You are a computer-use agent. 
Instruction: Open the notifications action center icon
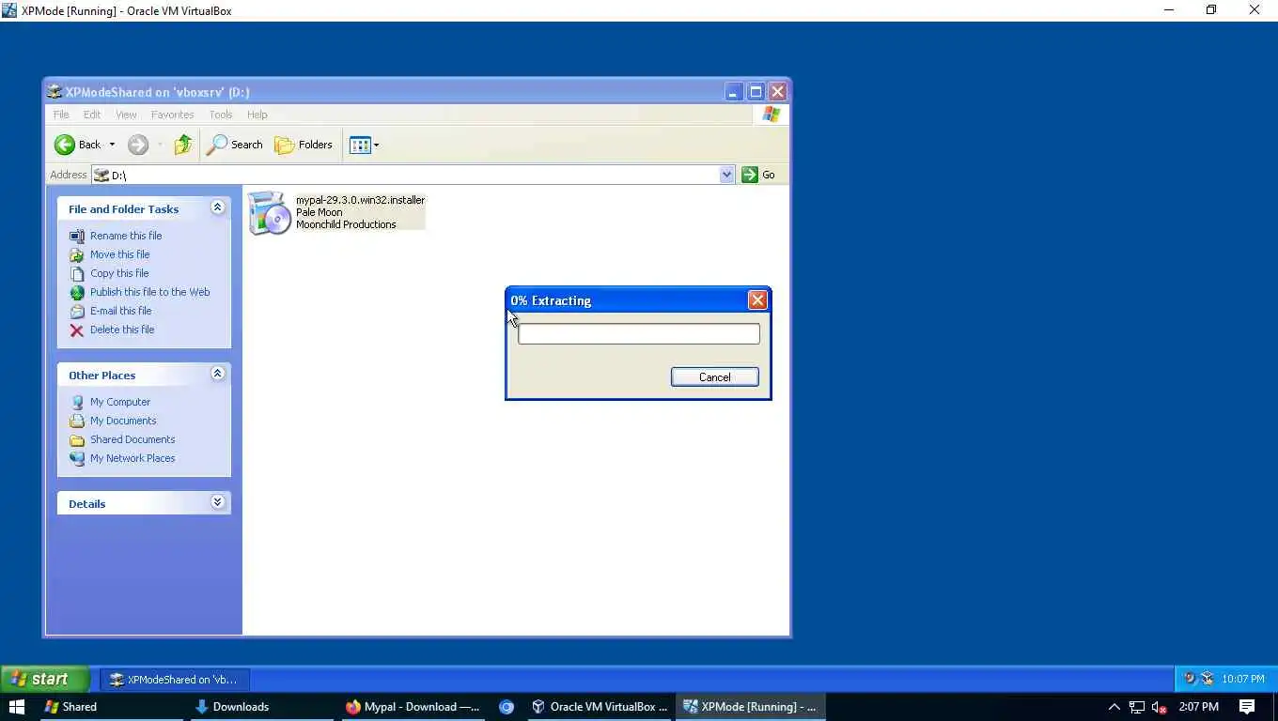(x=1247, y=707)
